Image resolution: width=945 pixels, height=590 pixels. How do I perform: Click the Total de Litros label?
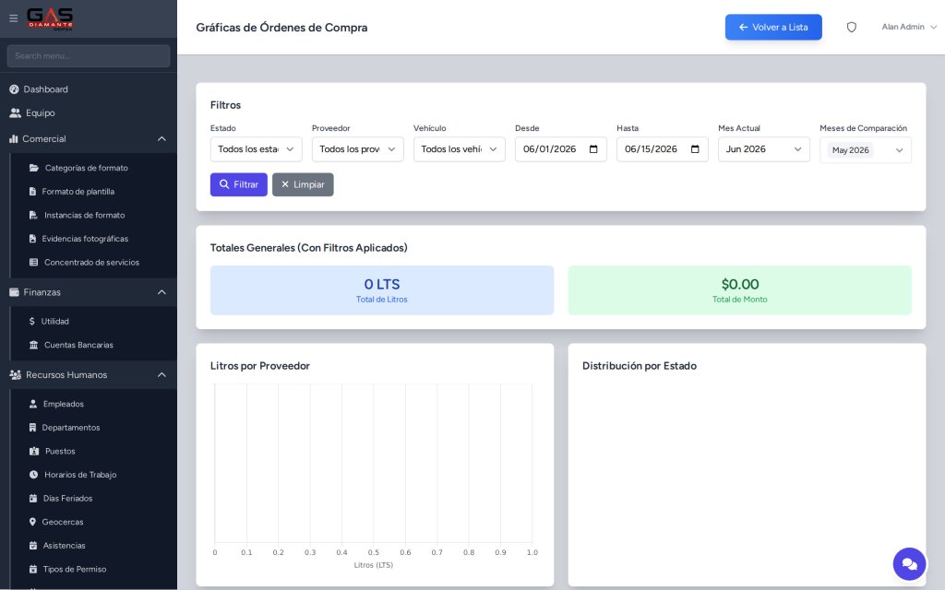click(381, 300)
